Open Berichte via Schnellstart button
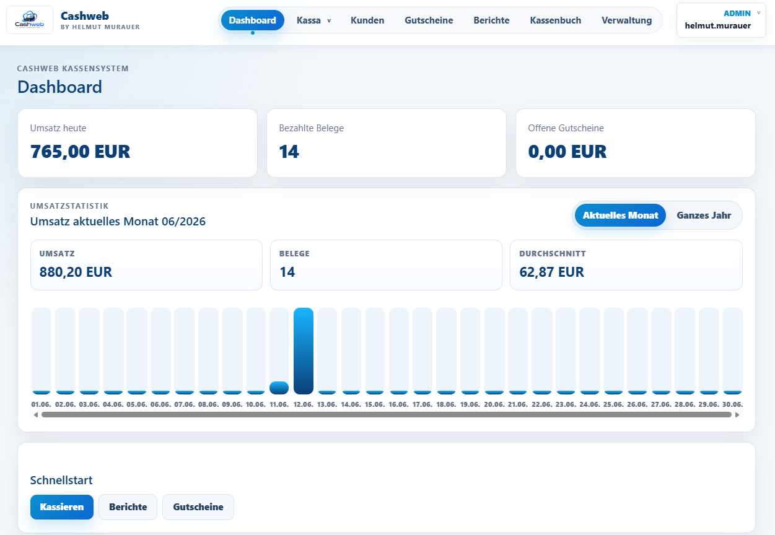 click(x=128, y=507)
